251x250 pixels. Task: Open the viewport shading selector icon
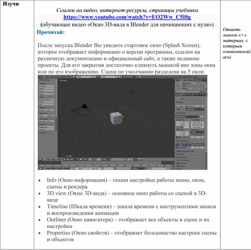(x=81, y=159)
